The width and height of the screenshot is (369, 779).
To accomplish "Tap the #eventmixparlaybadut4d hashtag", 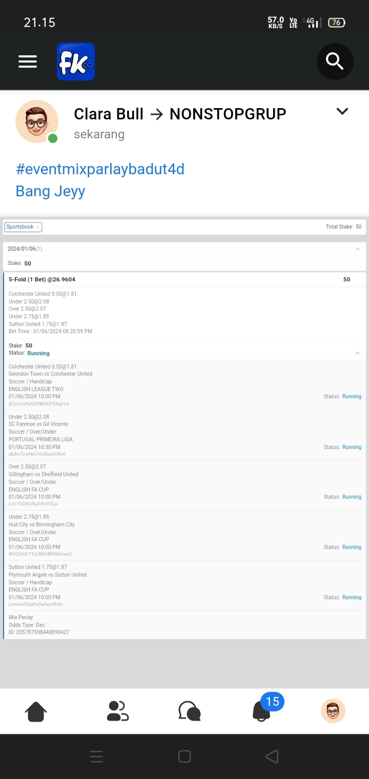I will click(100, 169).
